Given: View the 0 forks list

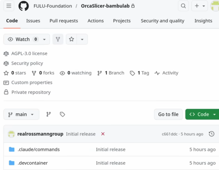Looking at the screenshot, I should point(47,73).
